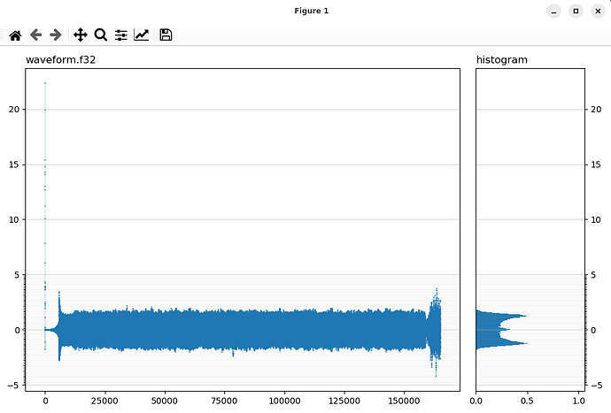
Task: Click the −5 y-axis label on waveform plot
Action: point(13,386)
